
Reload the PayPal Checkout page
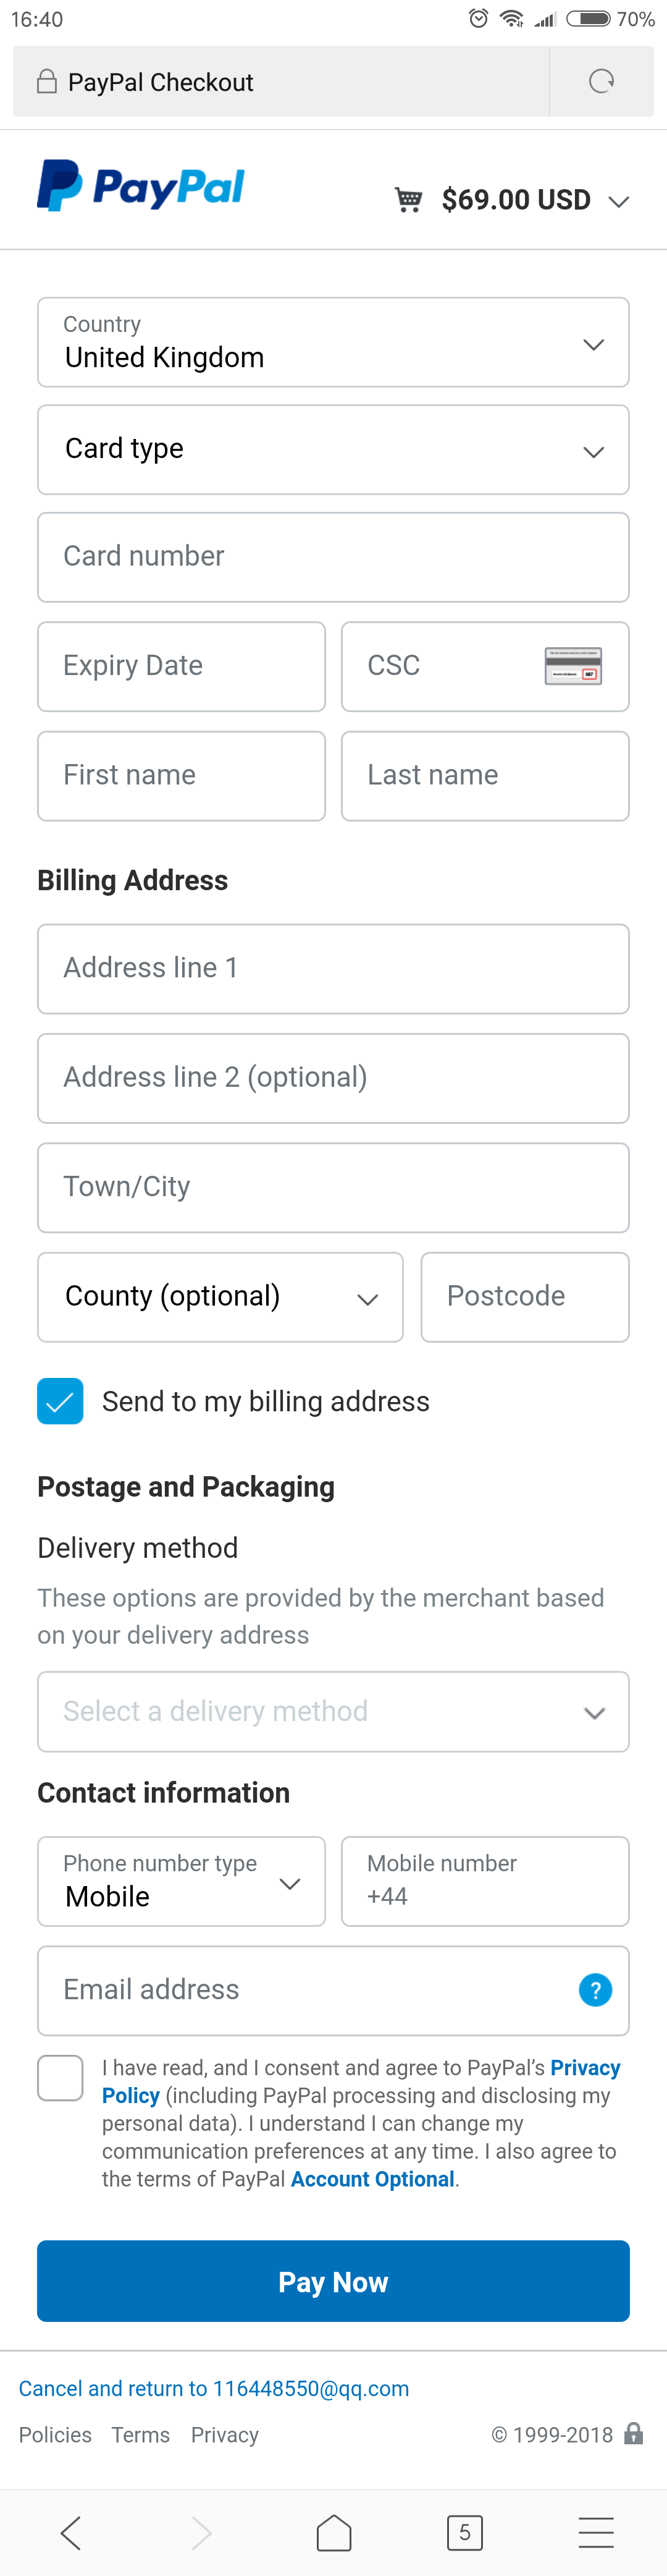pyautogui.click(x=601, y=82)
